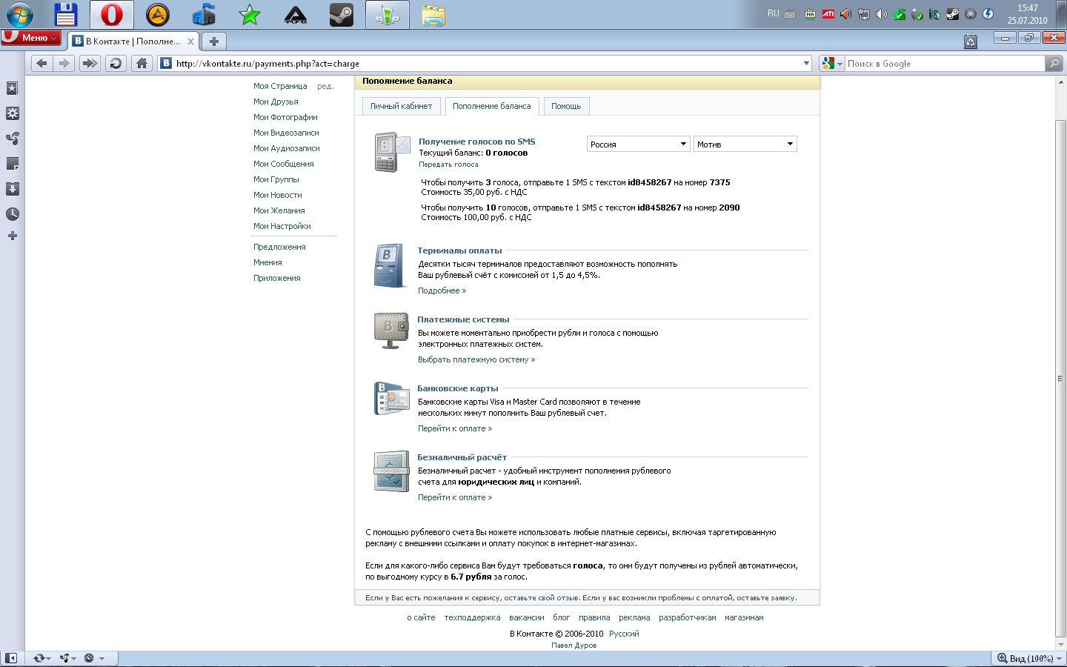1067x667 pixels.
Task: Open Мои Сообщения in the left menu
Action: (284, 164)
